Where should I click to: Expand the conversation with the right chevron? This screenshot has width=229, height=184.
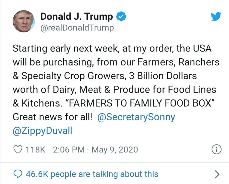[x=217, y=174]
